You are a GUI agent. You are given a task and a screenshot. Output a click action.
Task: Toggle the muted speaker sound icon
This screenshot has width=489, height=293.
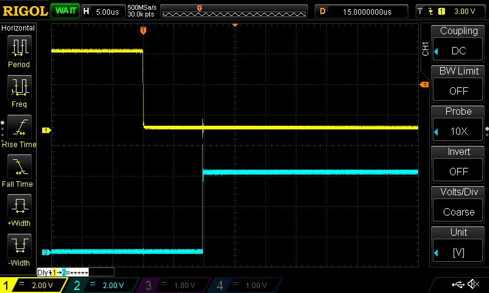click(x=474, y=284)
